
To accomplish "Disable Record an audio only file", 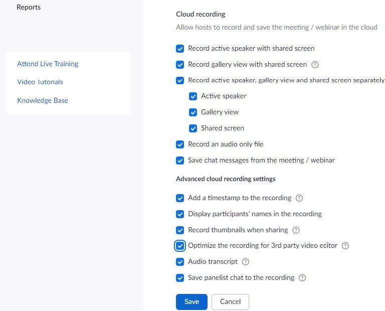I will [x=180, y=144].
